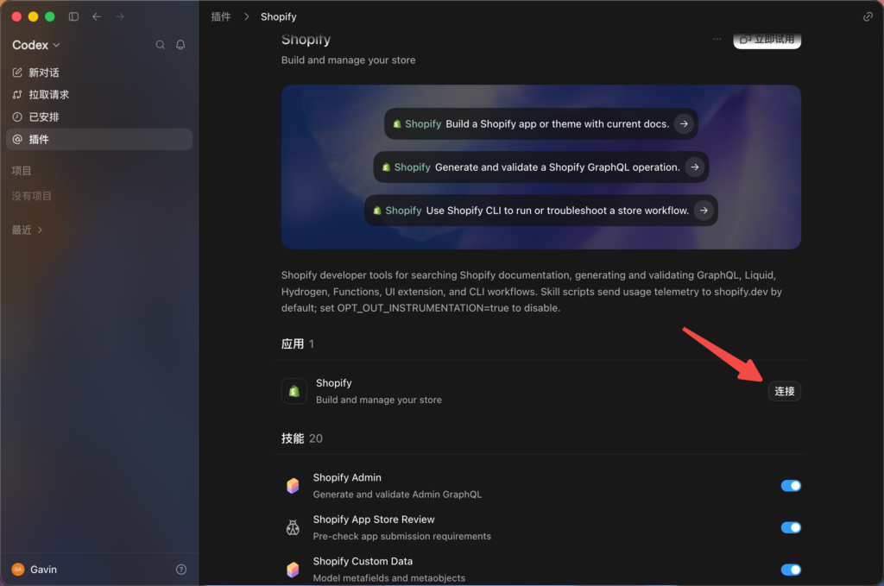Click the 连接 button for Shopify
The height and width of the screenshot is (586, 884).
pyautogui.click(x=784, y=391)
